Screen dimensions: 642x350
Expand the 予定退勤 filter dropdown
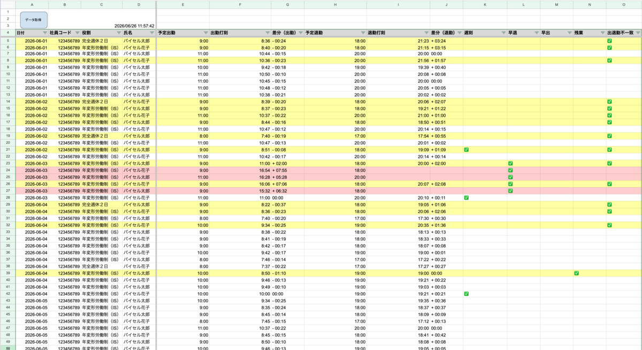(x=362, y=33)
